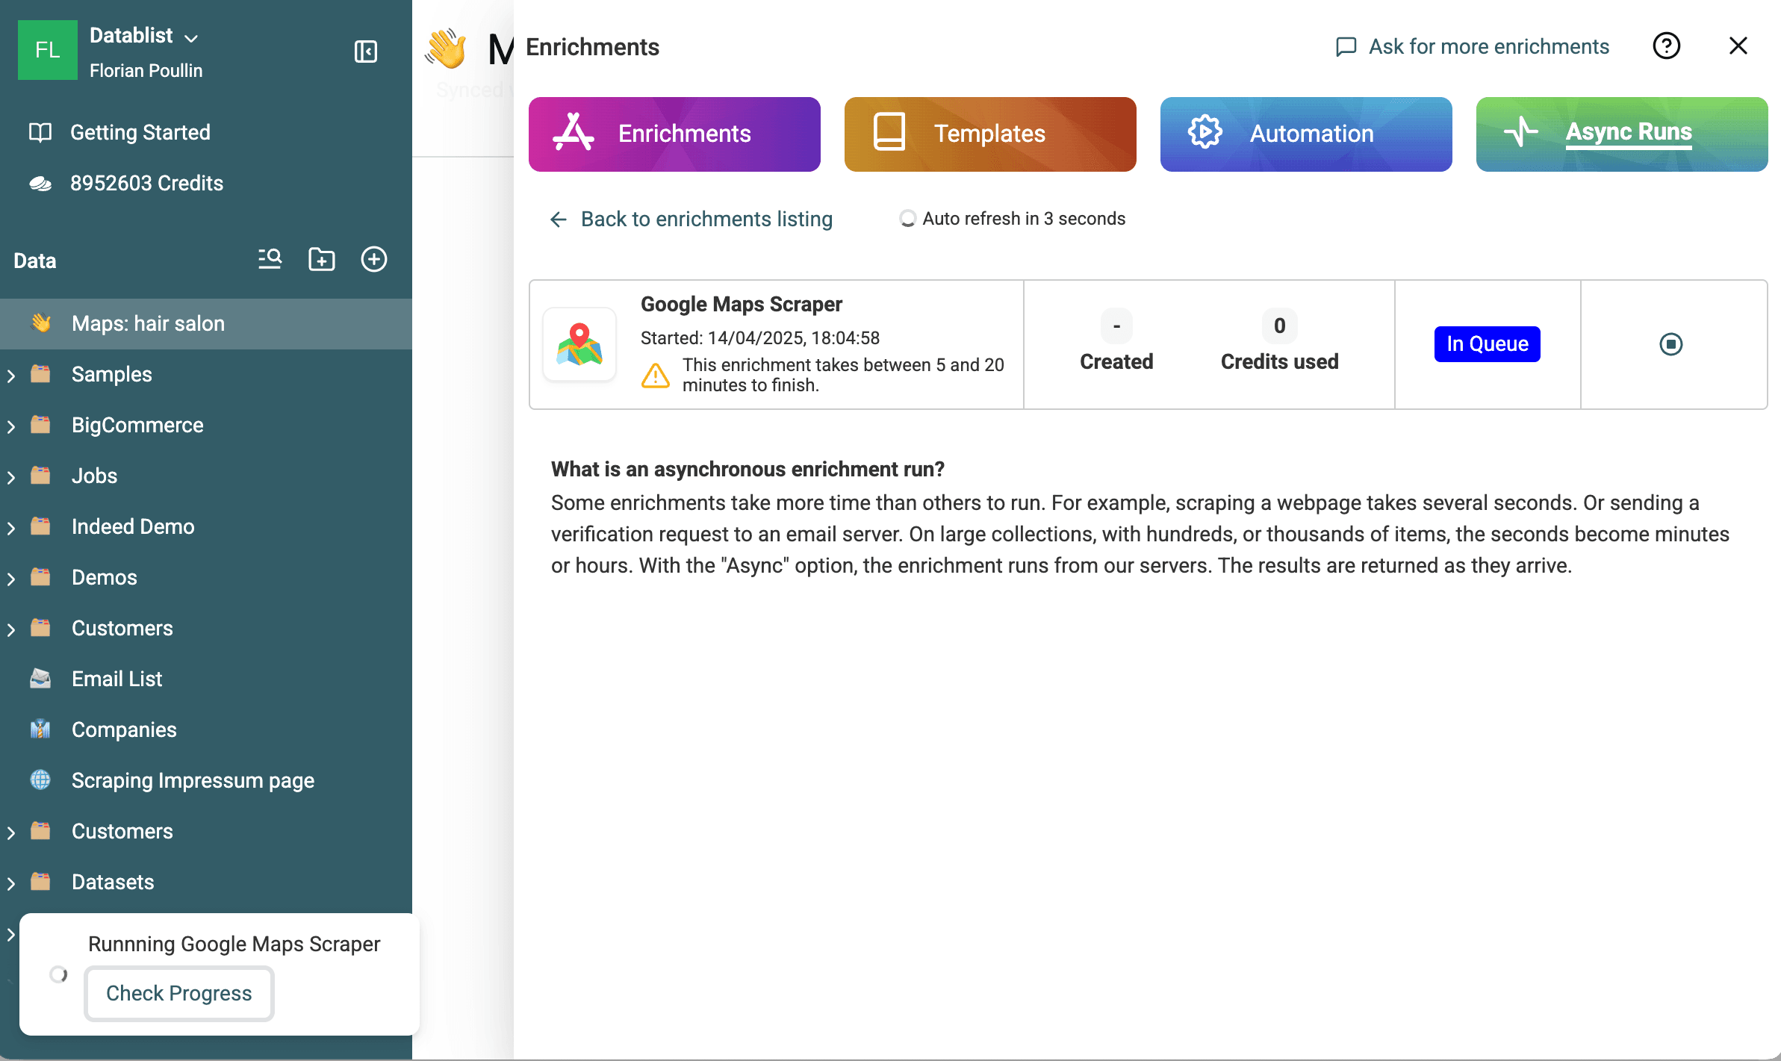Expand the Samples folder

[x=11, y=376]
